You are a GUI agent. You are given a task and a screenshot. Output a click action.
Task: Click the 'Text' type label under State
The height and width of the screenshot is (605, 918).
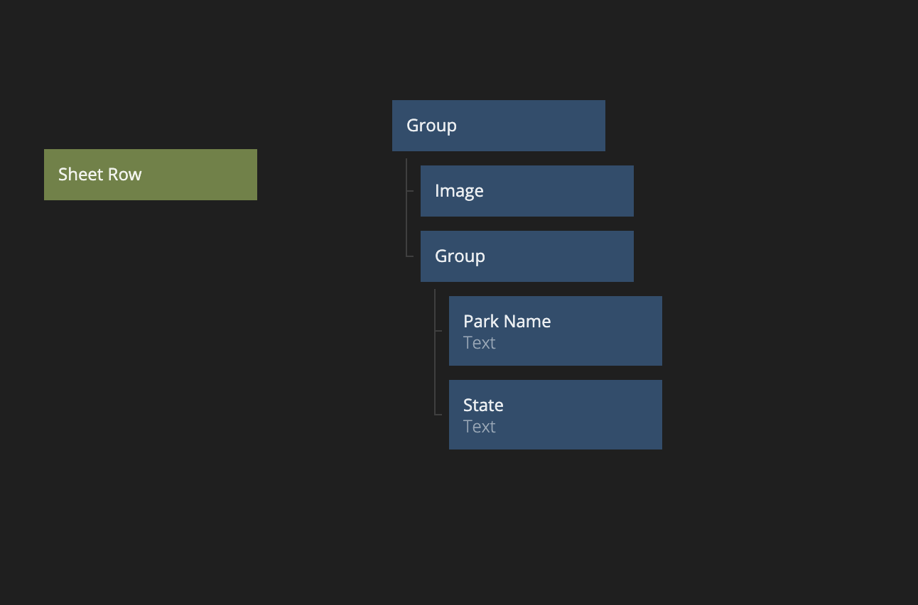point(479,427)
